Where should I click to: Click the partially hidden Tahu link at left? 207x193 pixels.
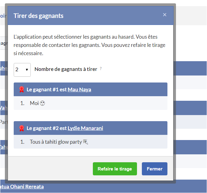coord(3,147)
